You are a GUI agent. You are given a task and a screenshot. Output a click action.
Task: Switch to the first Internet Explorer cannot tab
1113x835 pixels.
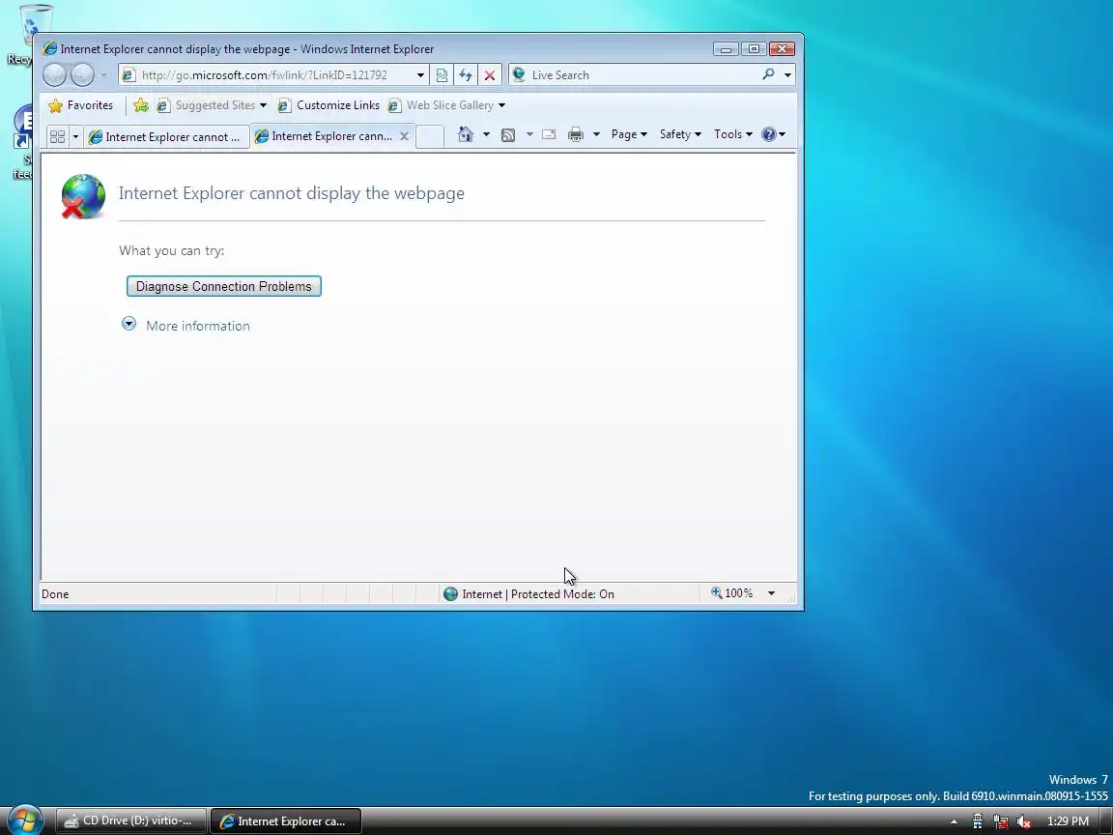click(x=166, y=136)
